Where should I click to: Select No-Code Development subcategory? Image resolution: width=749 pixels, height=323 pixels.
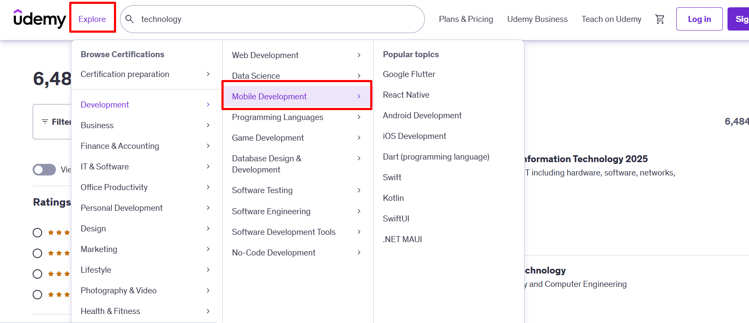click(x=274, y=252)
